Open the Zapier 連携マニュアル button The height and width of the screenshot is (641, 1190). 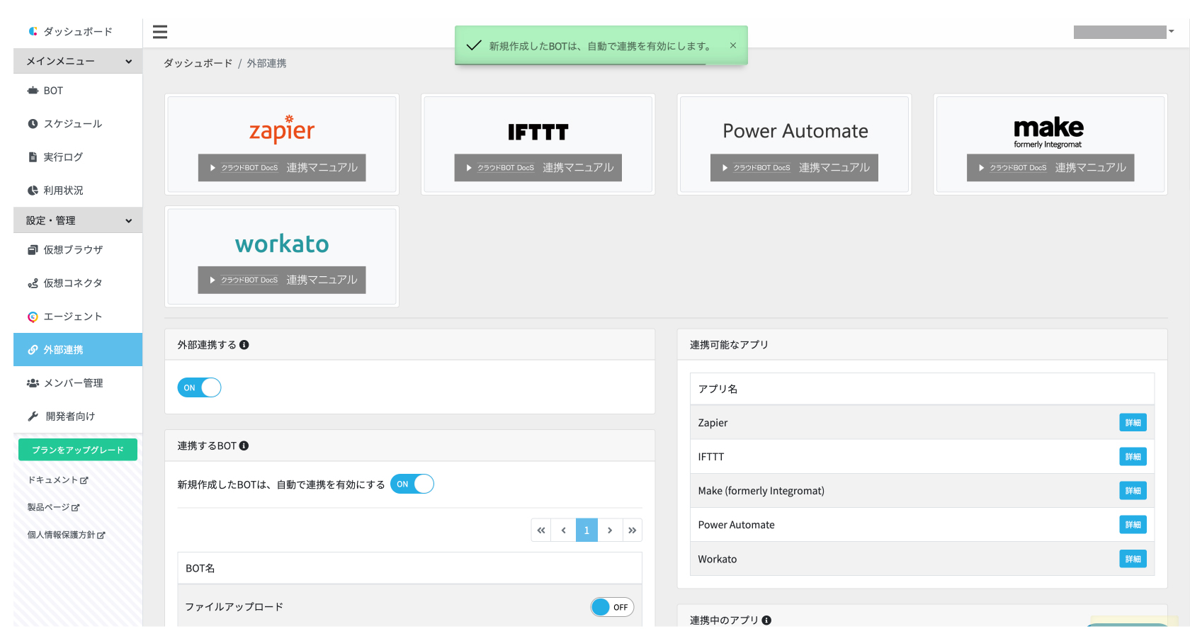pos(282,168)
